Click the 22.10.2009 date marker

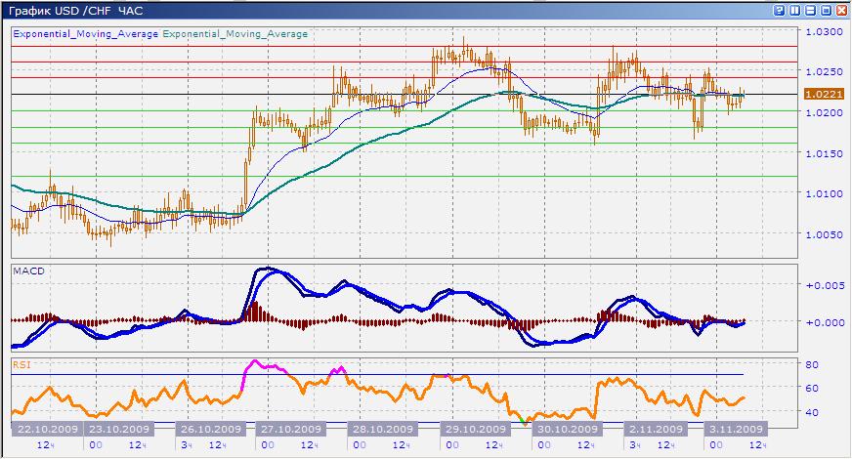pos(47,430)
